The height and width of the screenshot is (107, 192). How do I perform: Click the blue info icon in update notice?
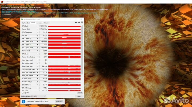23,101
